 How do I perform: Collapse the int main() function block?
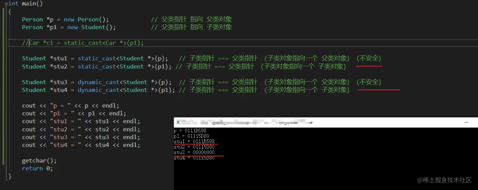[6, 4]
